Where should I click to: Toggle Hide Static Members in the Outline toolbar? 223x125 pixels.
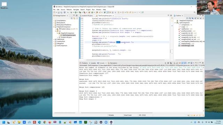click(x=195, y=18)
